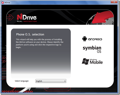Choose the Android platform logo
Screen dimensions: 120x95
(92, 39)
